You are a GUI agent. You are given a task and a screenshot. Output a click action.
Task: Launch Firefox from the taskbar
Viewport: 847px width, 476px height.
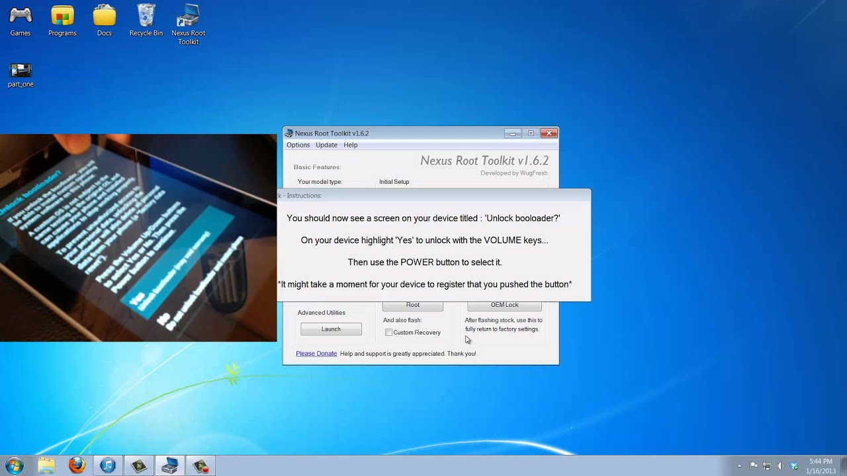[77, 465]
